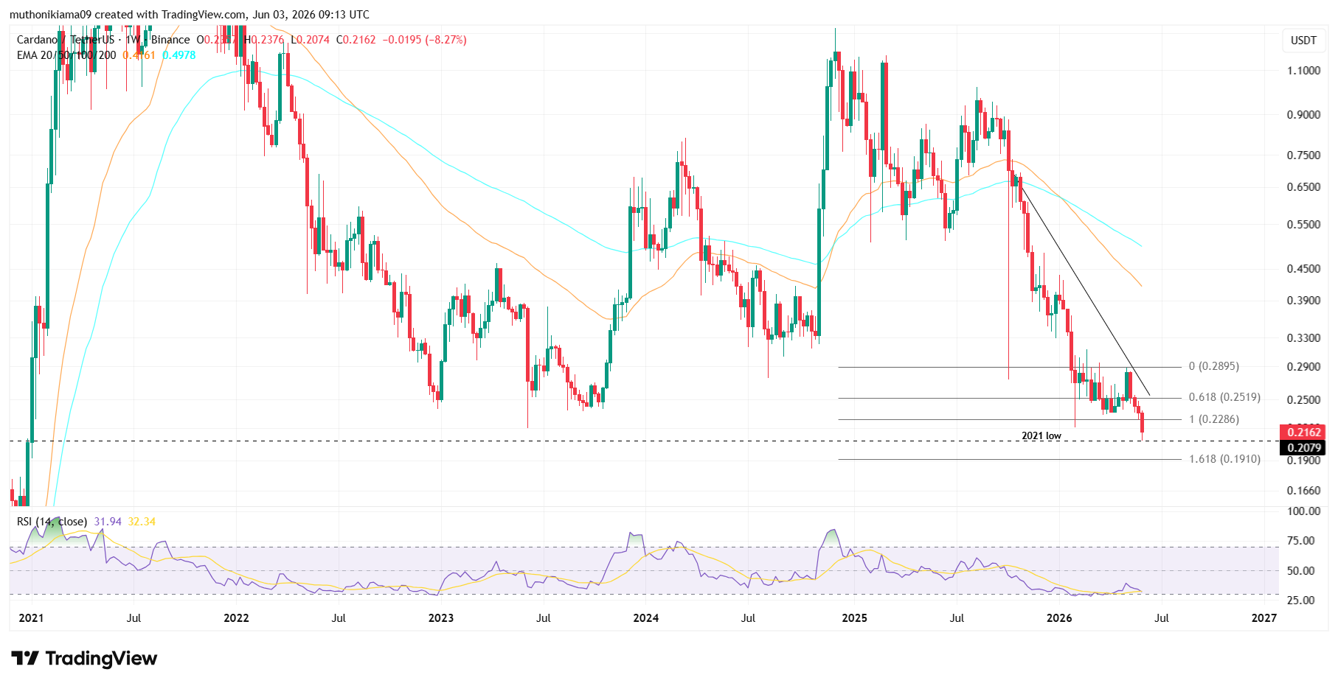The height and width of the screenshot is (686, 1338).
Task: Click the 0.2900 price axis label
Action: 1303,367
